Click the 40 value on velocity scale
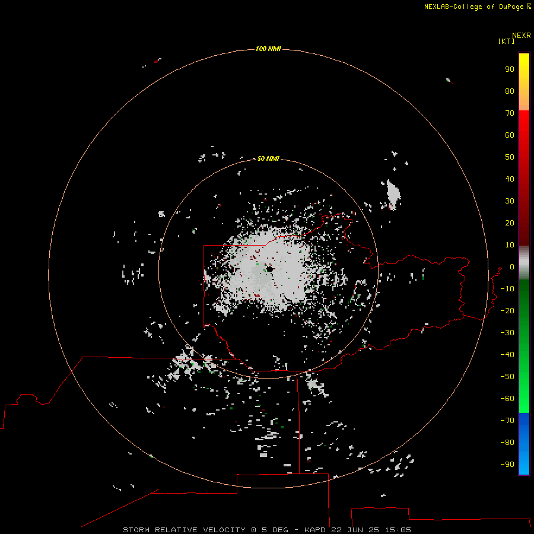Viewport: 534px width, 534px height. click(x=510, y=179)
